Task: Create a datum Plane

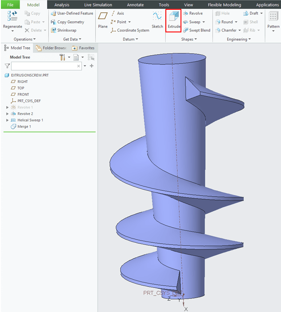Action: coord(103,19)
